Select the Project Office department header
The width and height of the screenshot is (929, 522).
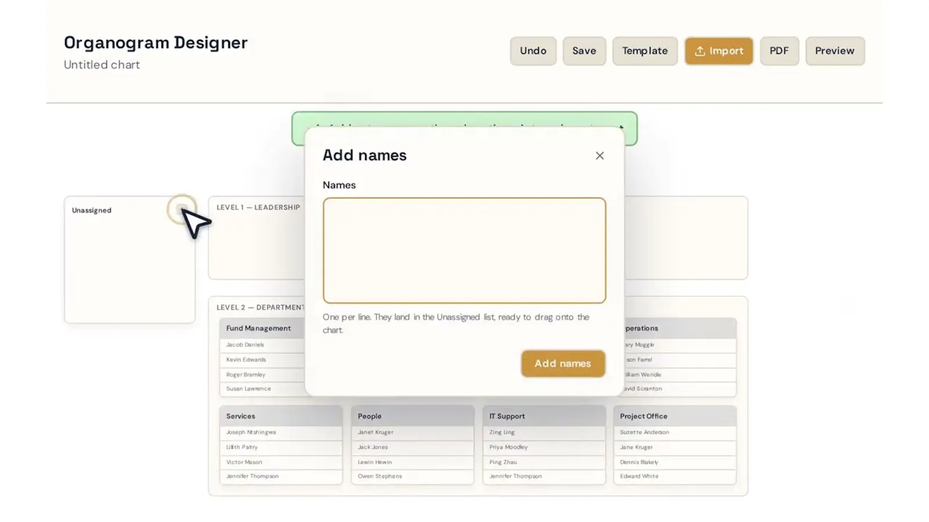[675, 416]
